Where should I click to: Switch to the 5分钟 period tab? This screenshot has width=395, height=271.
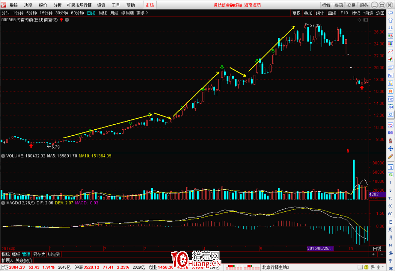pyautogui.click(x=32, y=13)
